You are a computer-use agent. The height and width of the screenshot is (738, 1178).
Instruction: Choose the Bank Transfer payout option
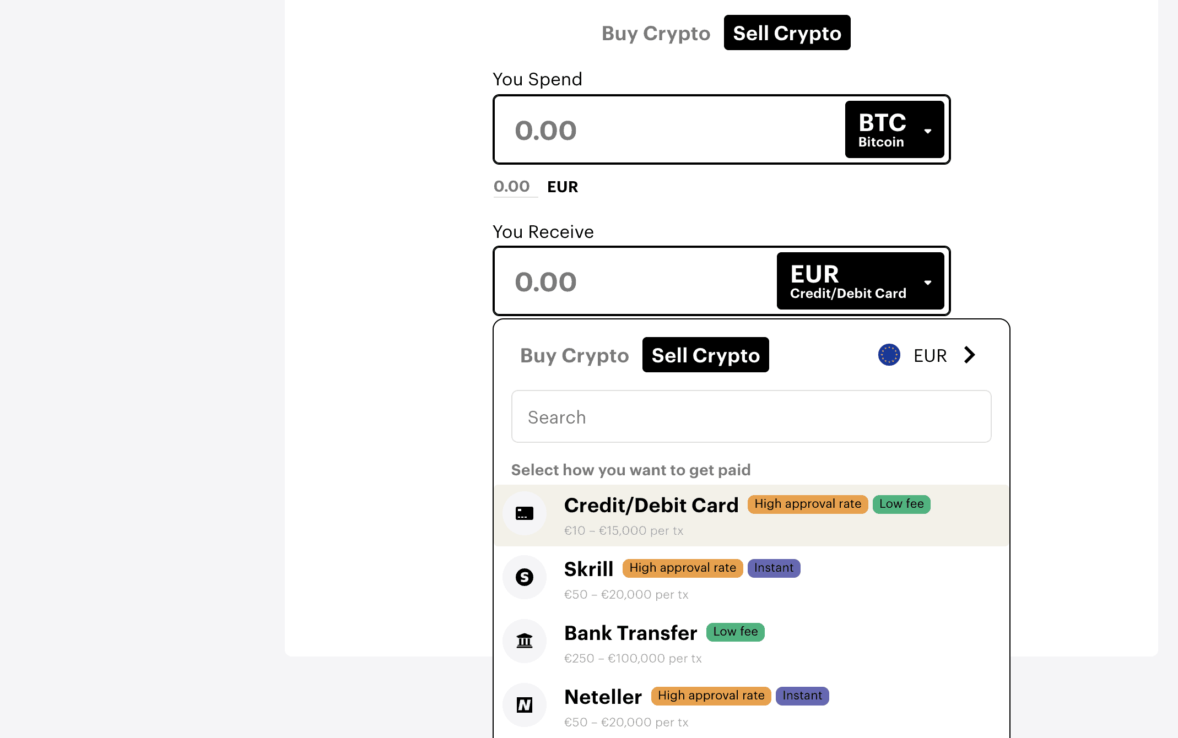752,642
